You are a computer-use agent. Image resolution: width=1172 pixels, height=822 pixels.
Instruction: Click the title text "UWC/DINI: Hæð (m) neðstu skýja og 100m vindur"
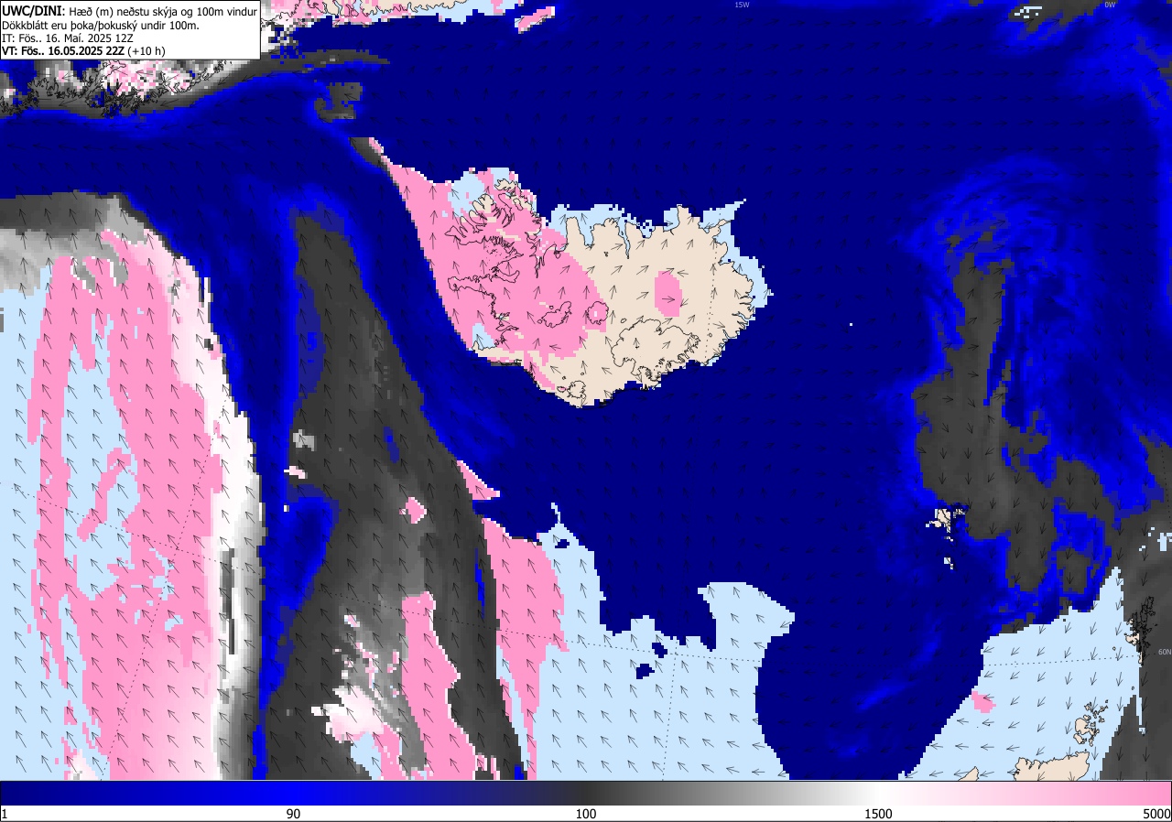pos(129,11)
